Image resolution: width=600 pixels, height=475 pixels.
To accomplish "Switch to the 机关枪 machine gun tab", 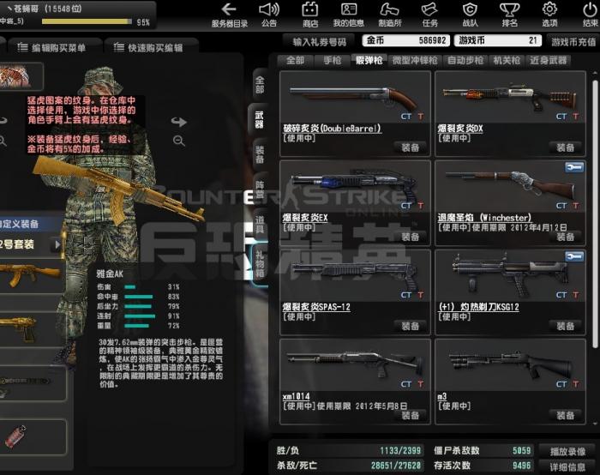I will [x=507, y=61].
